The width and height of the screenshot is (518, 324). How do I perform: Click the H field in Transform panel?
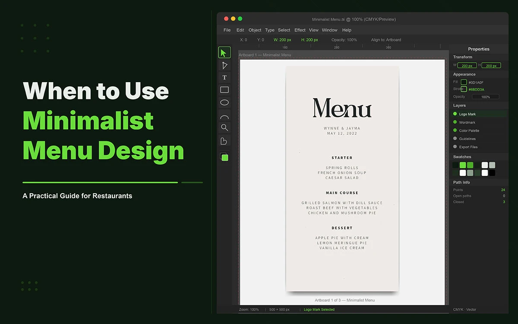pyautogui.click(x=491, y=66)
